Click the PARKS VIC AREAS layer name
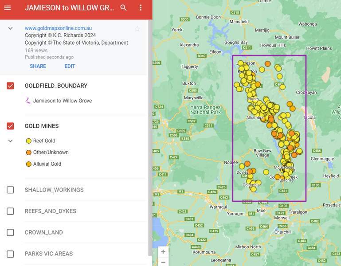 point(49,254)
